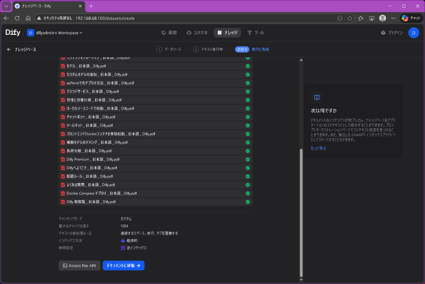Viewport: 425px width, 284px height.
Task: Open the browser favorites list icon
Action: tap(361, 18)
